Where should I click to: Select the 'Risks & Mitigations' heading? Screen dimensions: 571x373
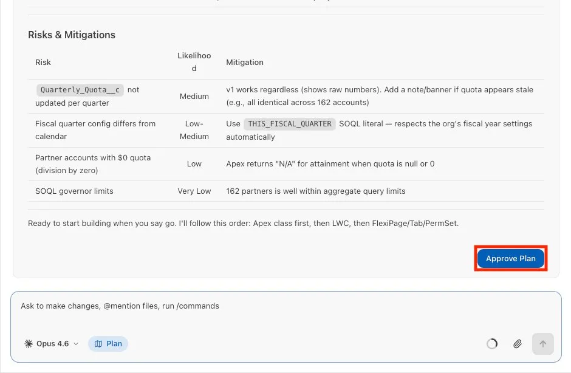[x=72, y=35]
